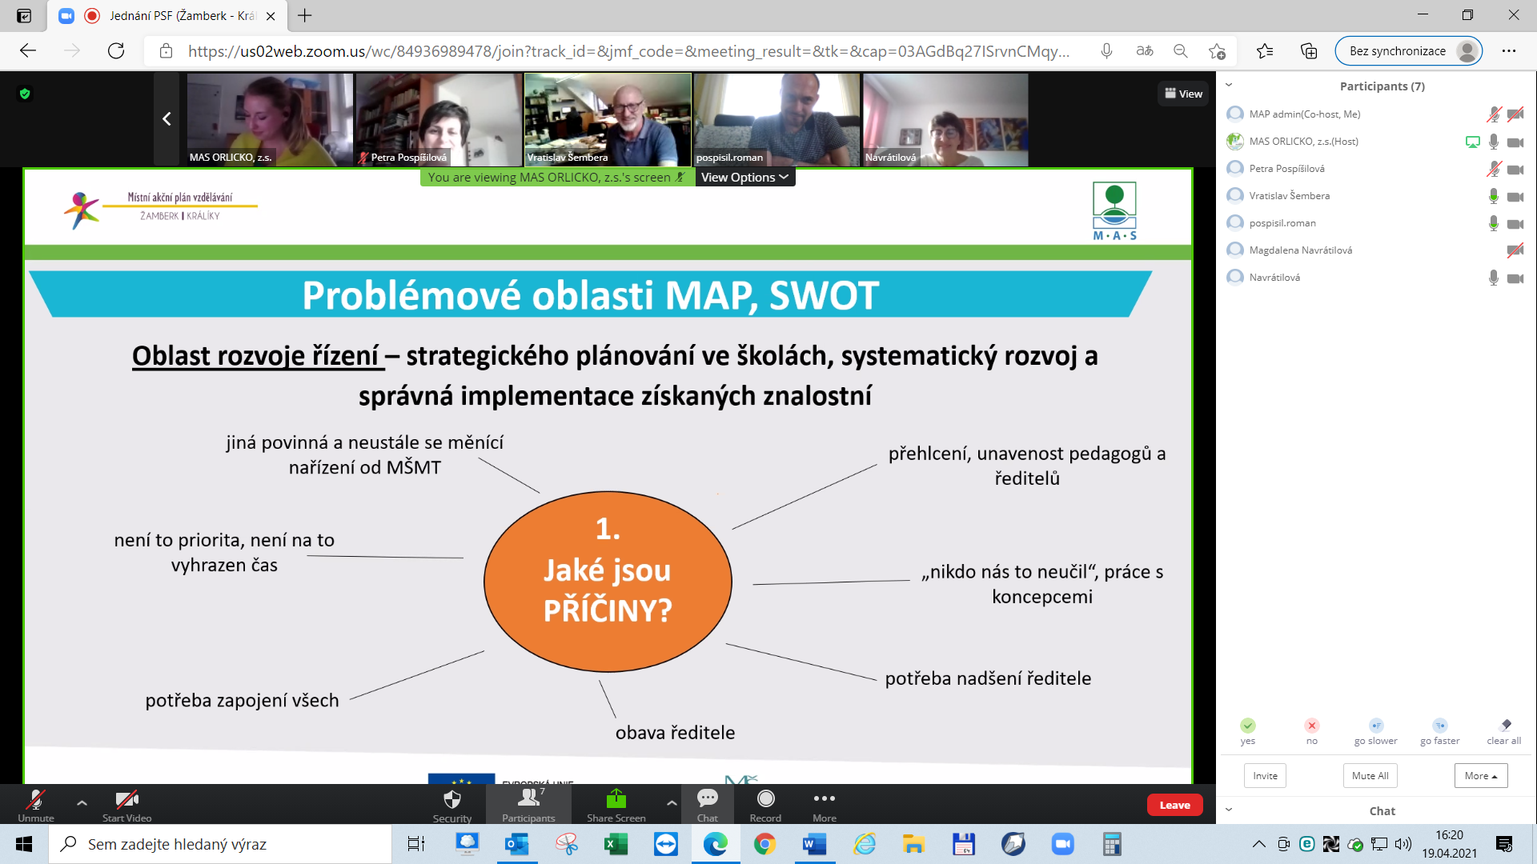This screenshot has height=864, width=1537.
Task: Unmute your microphone
Action: point(35,804)
